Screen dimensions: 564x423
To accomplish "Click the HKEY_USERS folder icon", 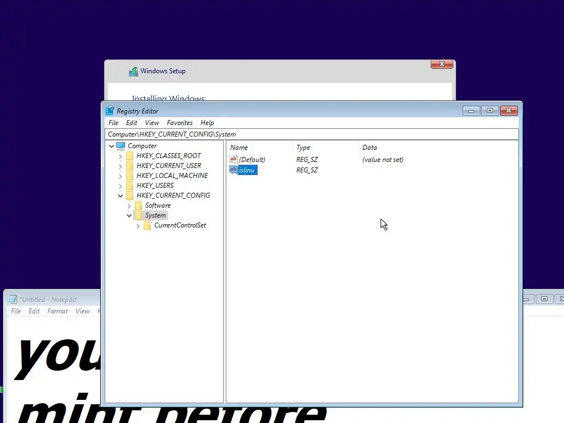I will tap(129, 185).
